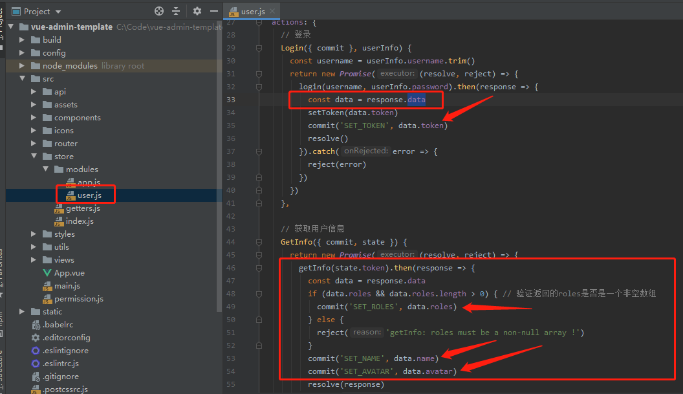Image resolution: width=683 pixels, height=394 pixels.
Task: Toggle code fold at line 37 catch
Action: tap(259, 151)
